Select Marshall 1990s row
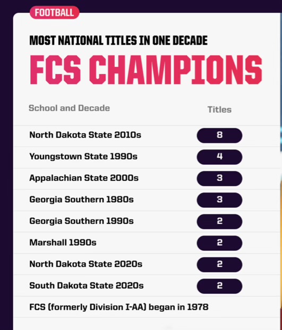Screen dimensions: 282x330 coord(148,243)
